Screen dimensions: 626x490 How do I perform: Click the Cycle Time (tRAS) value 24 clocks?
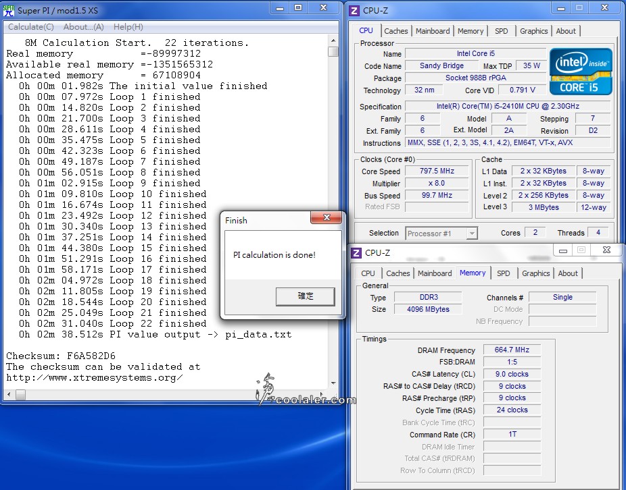click(x=512, y=410)
